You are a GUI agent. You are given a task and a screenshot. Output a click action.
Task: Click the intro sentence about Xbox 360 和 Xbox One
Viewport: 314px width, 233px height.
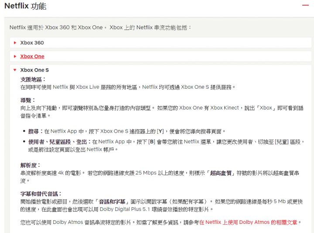pos(100,27)
